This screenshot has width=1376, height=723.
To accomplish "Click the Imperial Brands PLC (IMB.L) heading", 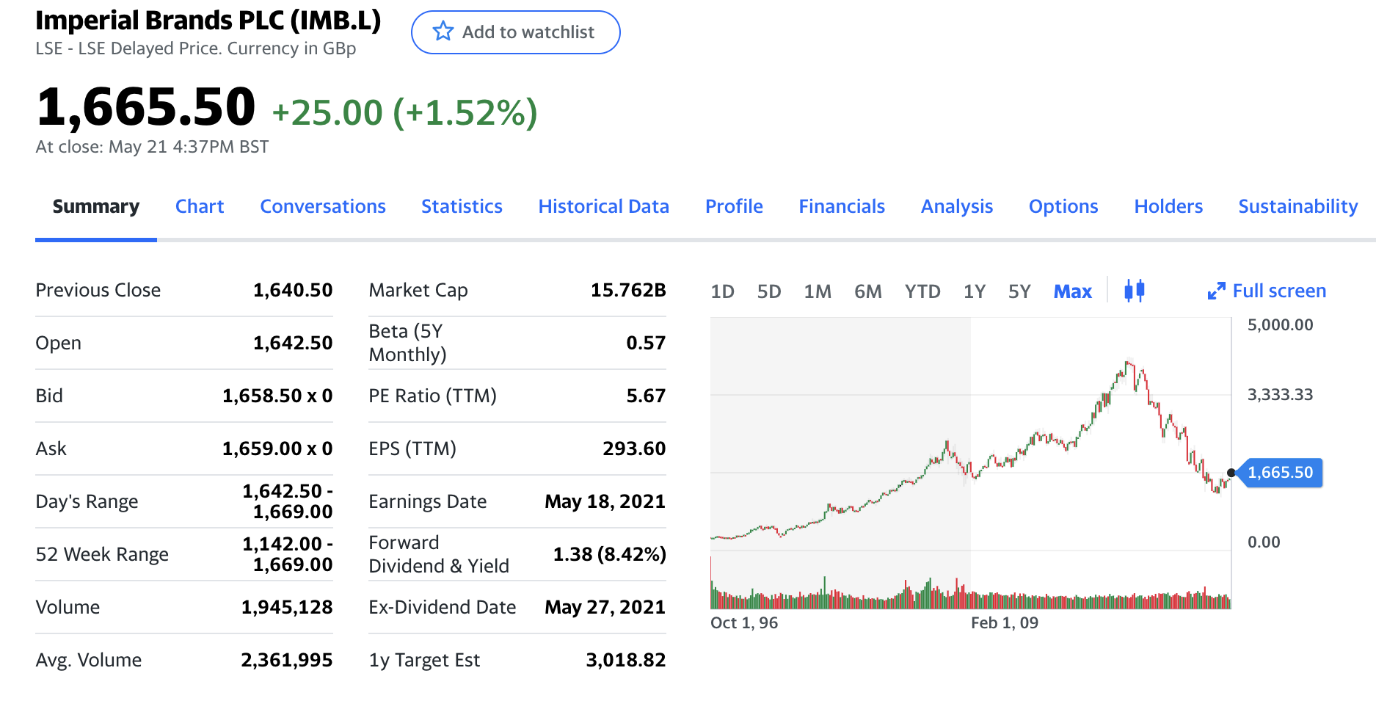I will point(208,21).
